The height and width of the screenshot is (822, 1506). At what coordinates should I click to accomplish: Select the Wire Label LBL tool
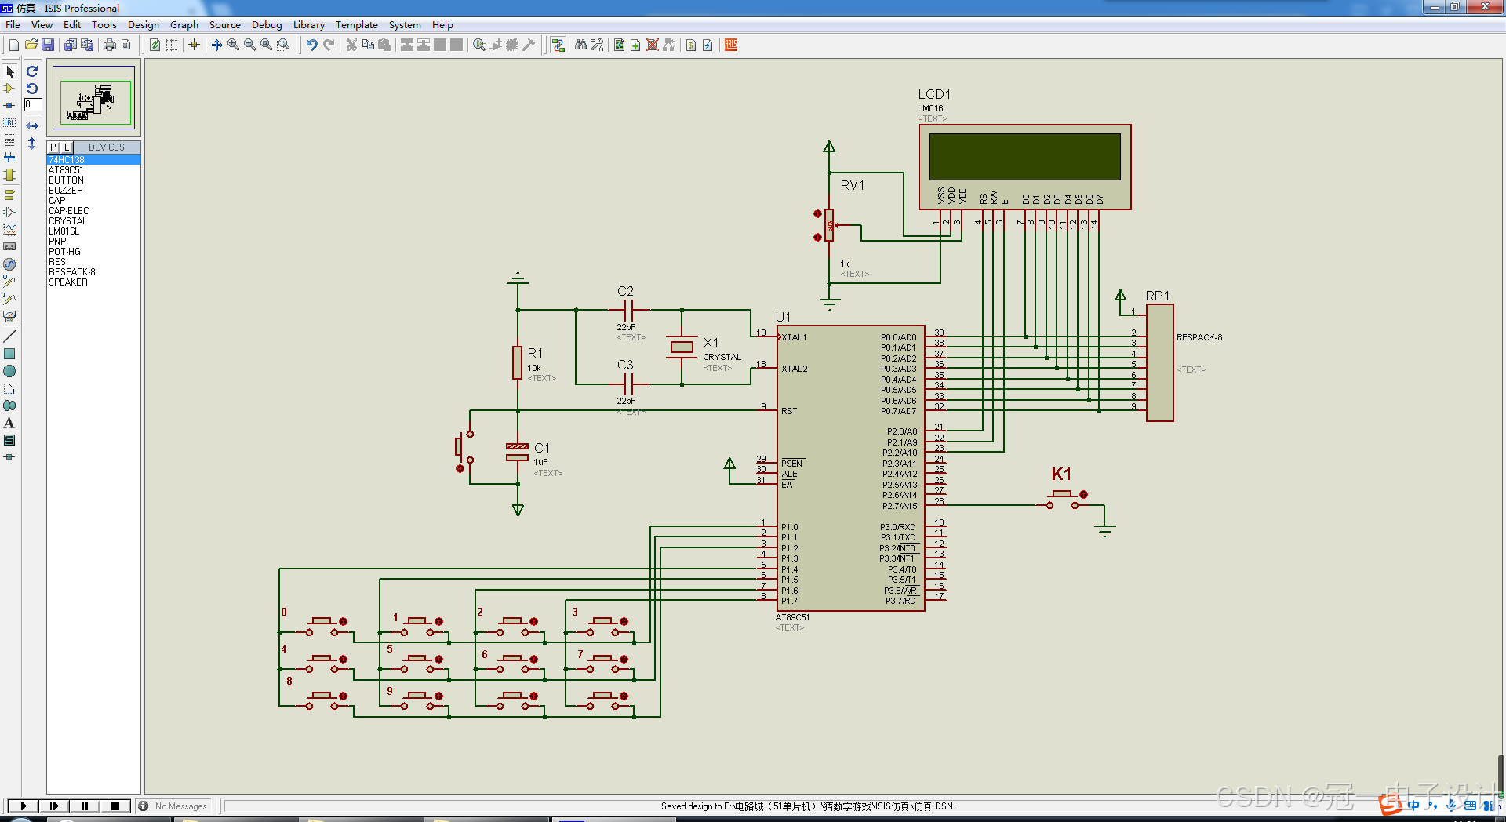(x=9, y=122)
